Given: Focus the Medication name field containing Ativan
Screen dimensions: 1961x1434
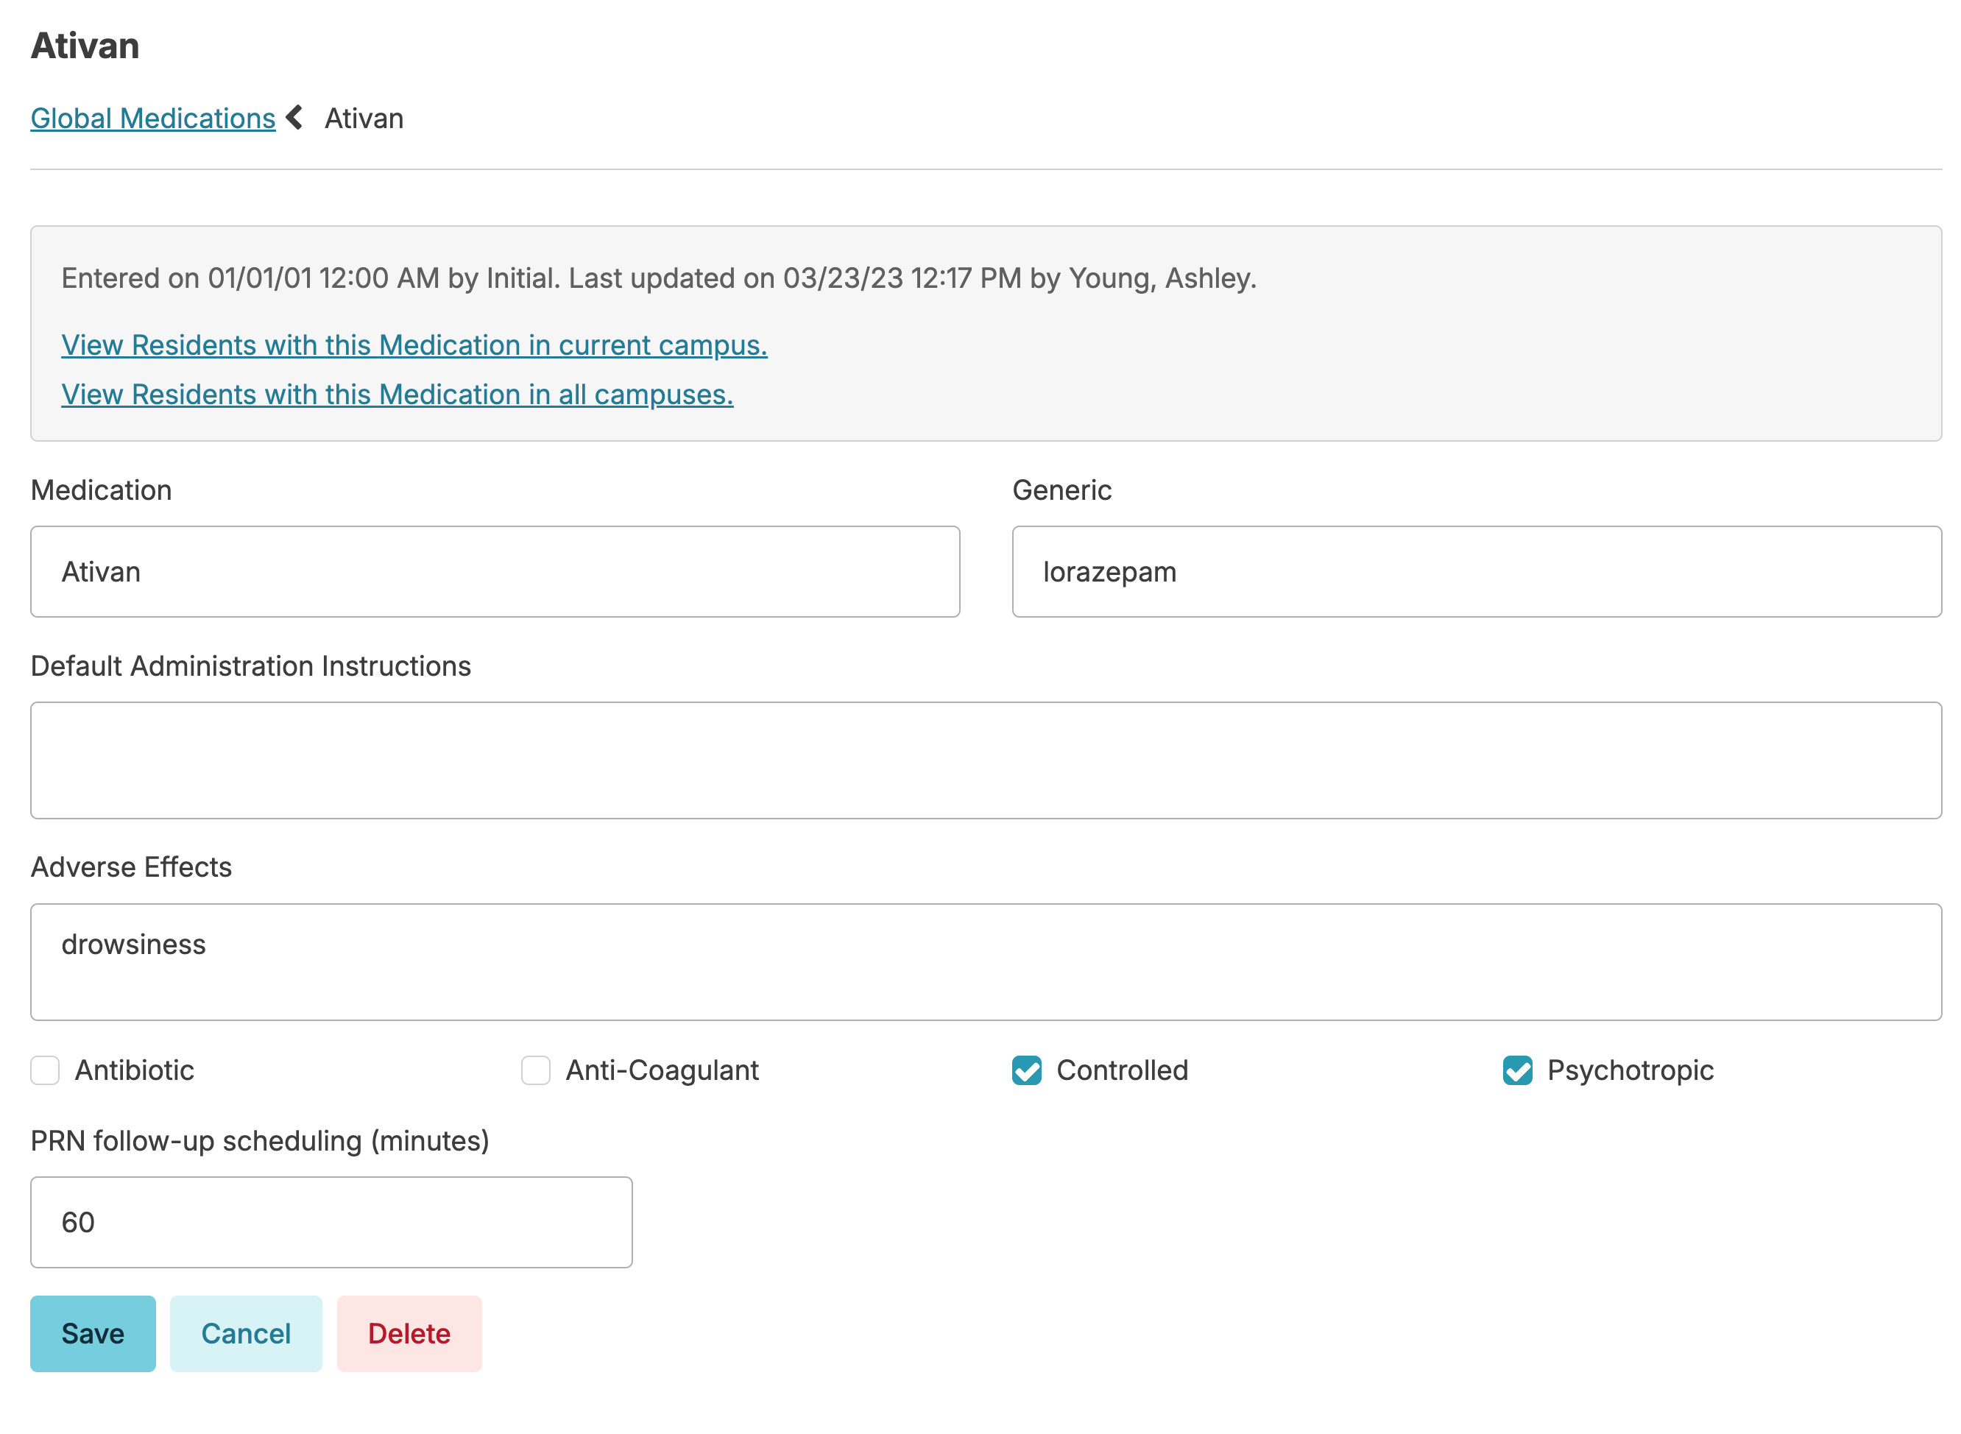Looking at the screenshot, I should [x=495, y=571].
